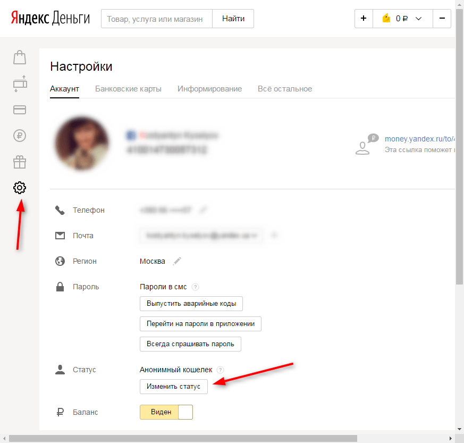This screenshot has height=443, width=464.
Task: Edit the region with pencil icon
Action: pos(177,261)
